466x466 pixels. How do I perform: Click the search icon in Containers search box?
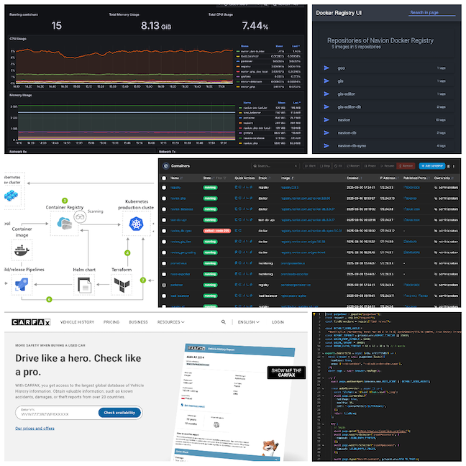(255, 166)
